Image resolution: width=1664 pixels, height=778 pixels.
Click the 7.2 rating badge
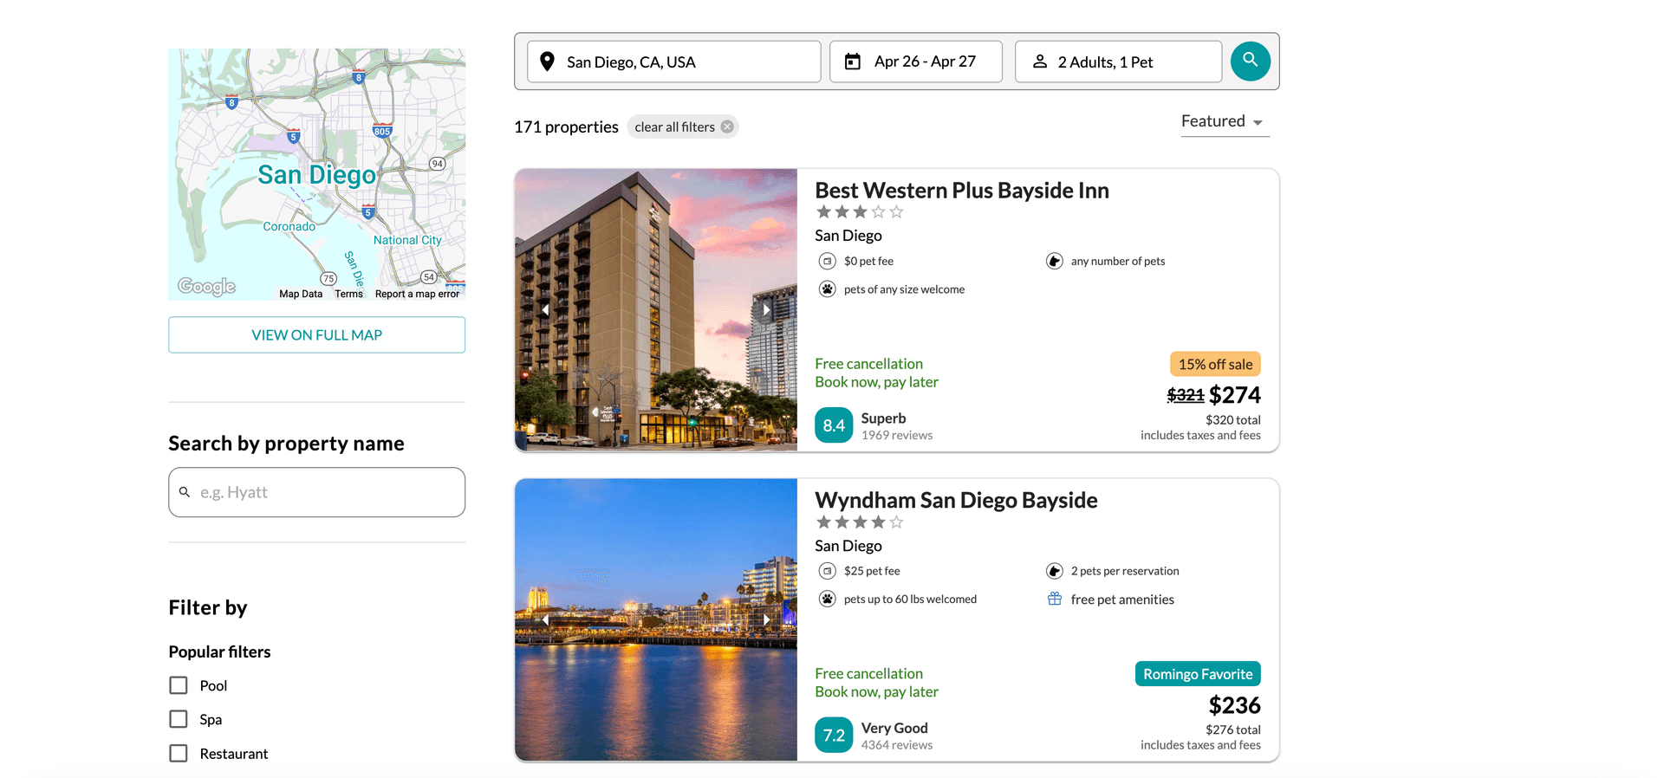pyautogui.click(x=834, y=736)
